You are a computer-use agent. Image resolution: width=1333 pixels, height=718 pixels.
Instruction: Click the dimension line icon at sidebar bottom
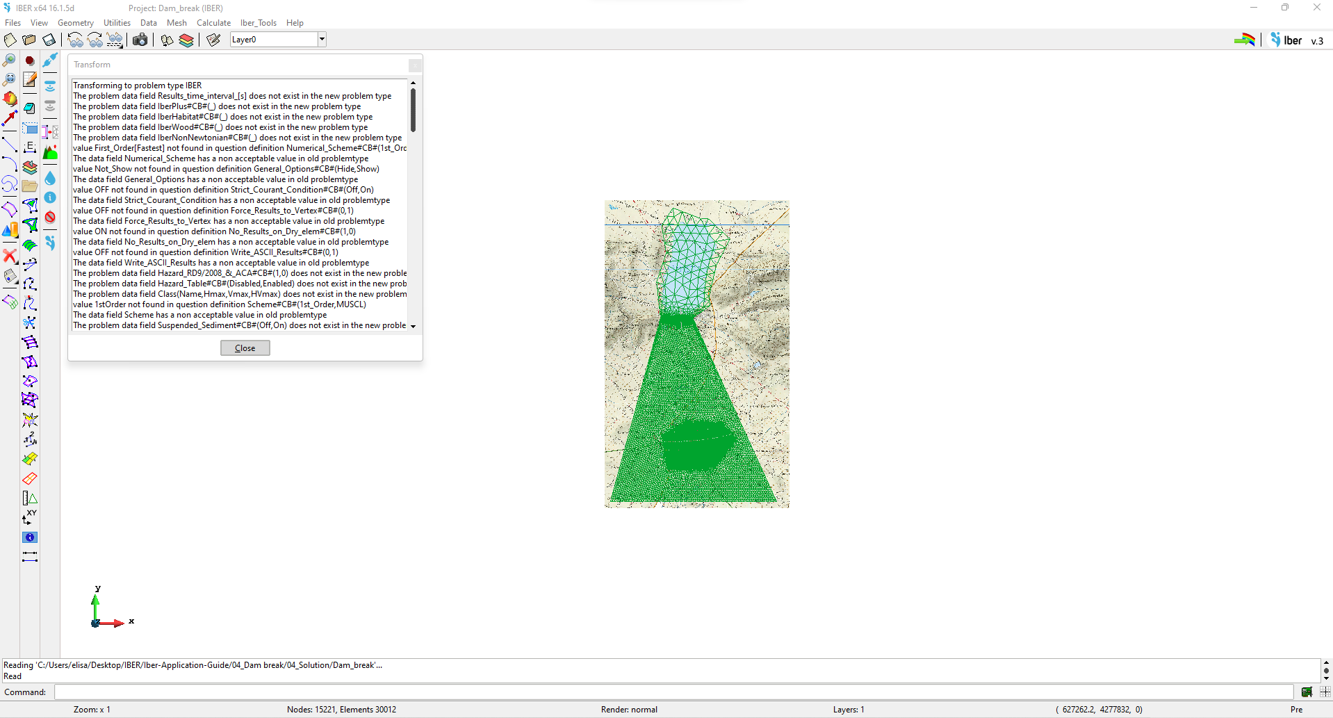[x=30, y=557]
